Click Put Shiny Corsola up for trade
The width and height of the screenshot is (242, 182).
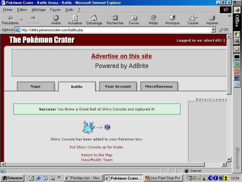96,147
